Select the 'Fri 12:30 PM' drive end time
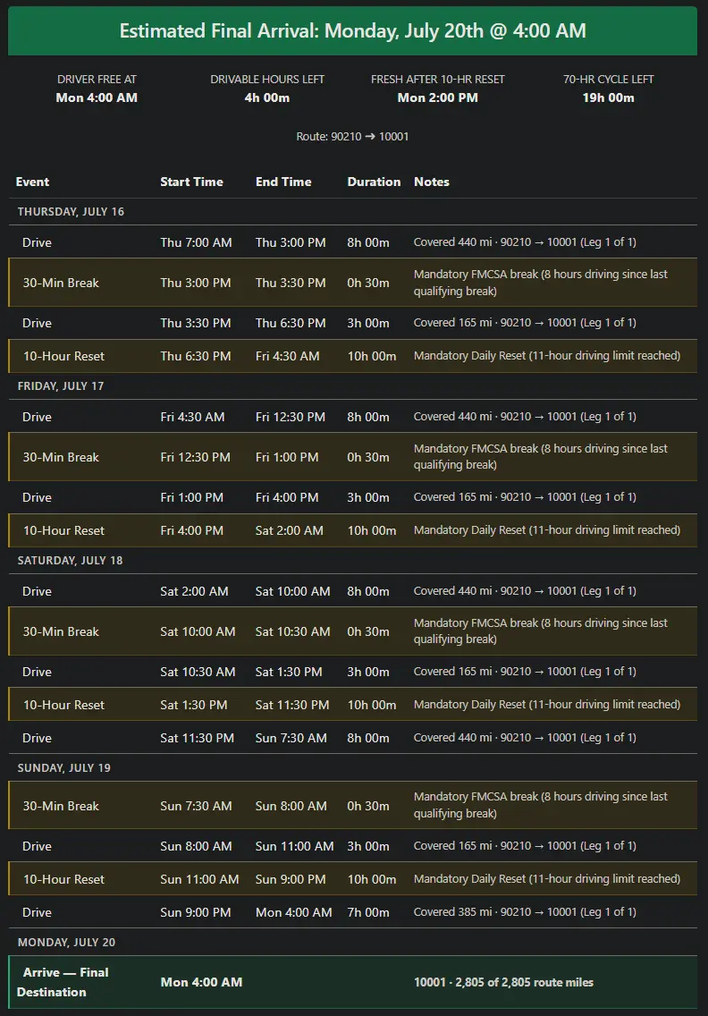This screenshot has width=708, height=1016. click(291, 417)
